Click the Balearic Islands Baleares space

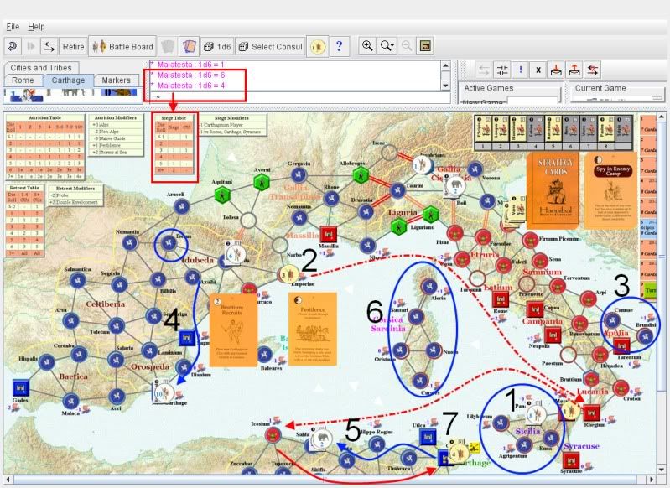point(264,355)
